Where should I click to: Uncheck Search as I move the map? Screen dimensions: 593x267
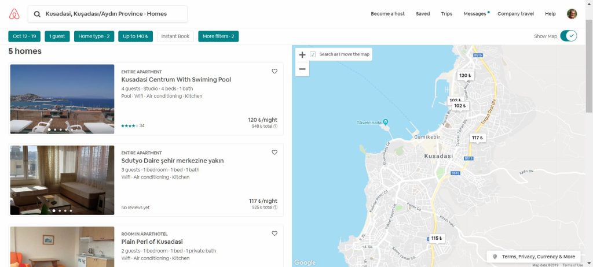313,54
